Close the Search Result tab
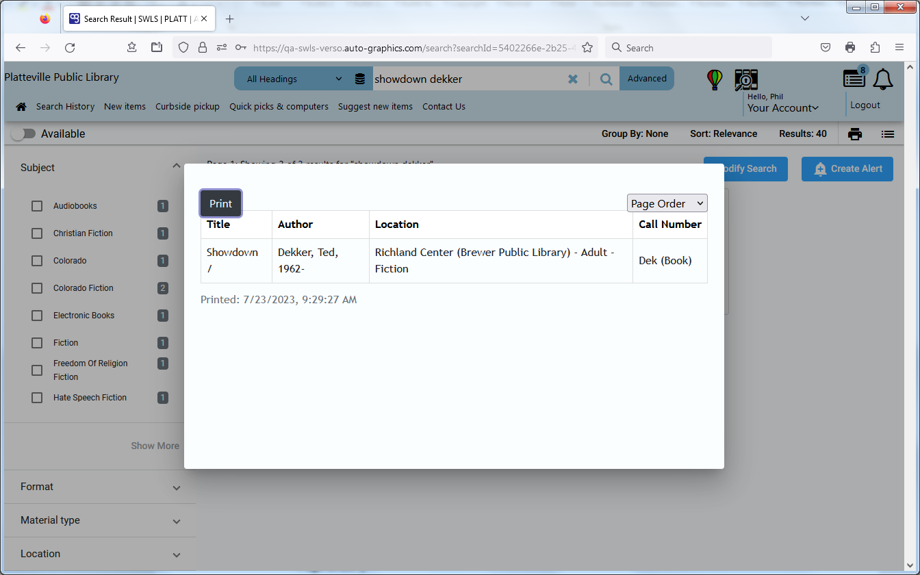Viewport: 920px width, 575px height. (x=204, y=18)
